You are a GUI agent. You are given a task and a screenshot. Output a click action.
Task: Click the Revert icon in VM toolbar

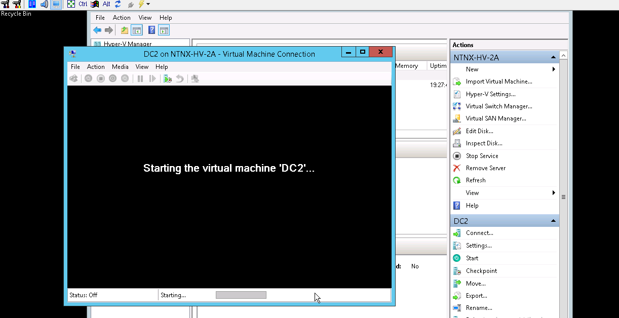179,78
